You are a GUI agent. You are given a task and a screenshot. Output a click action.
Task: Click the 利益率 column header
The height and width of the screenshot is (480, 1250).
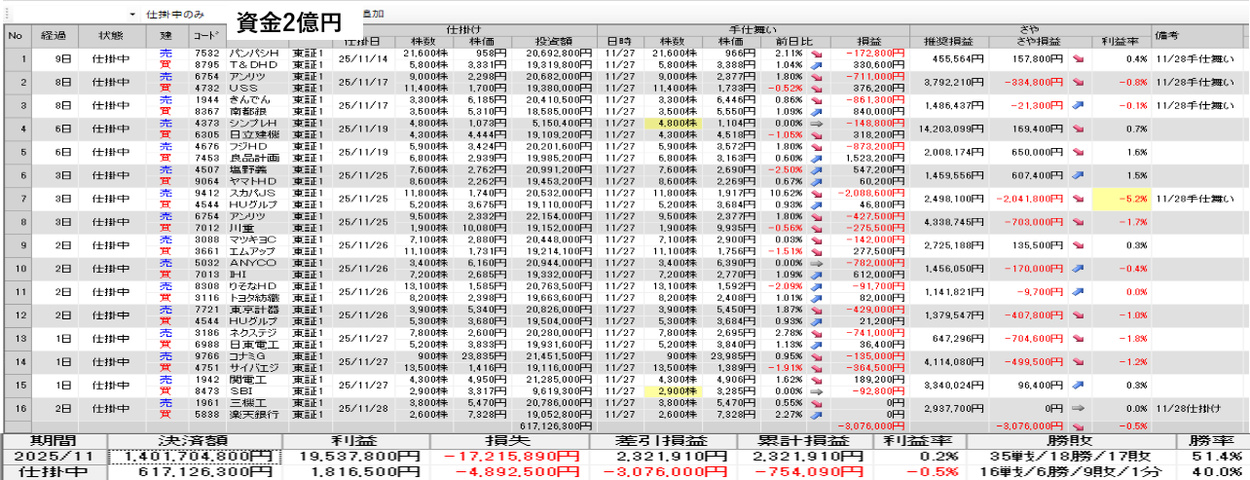1121,42
